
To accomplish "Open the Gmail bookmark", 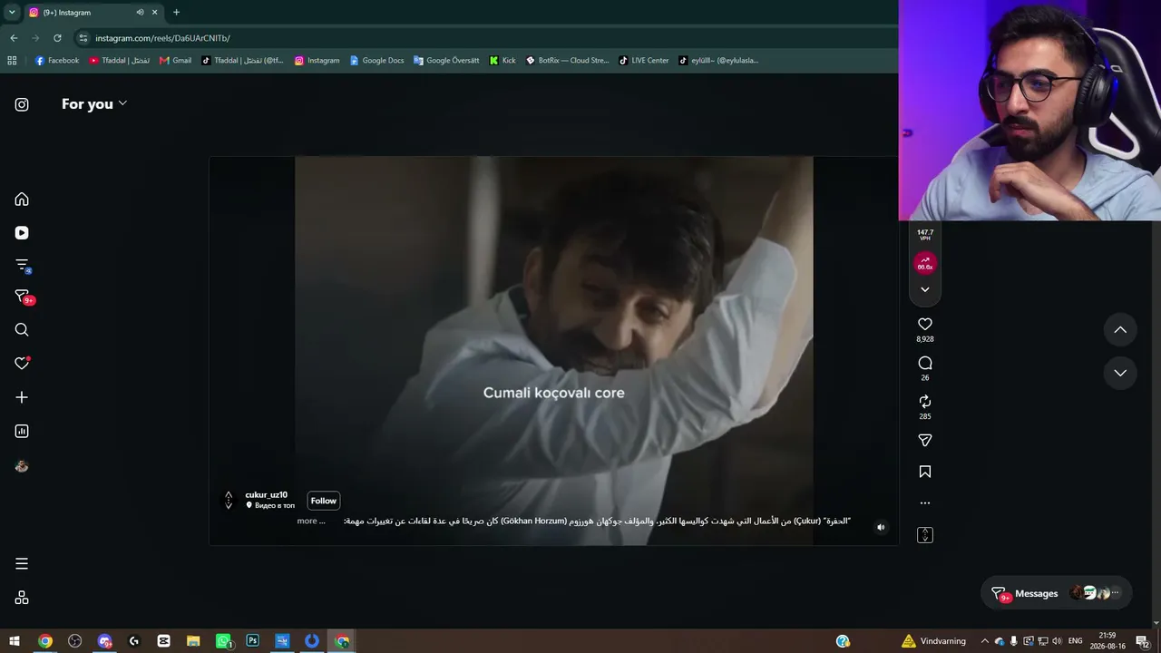I will [175, 61].
